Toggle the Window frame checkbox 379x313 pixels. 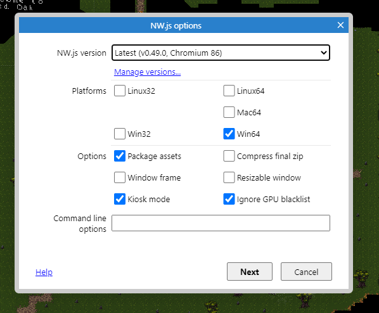pyautogui.click(x=120, y=177)
